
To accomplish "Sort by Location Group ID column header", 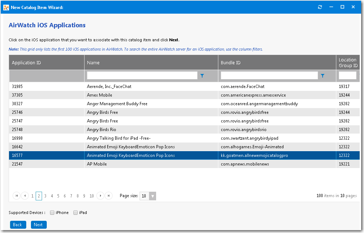I will pos(348,62).
